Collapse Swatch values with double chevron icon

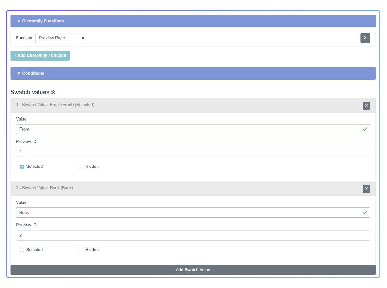click(x=53, y=92)
